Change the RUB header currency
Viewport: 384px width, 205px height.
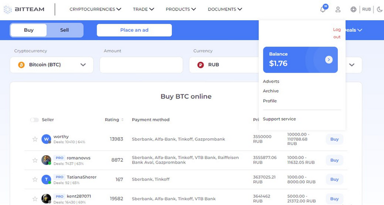[x=366, y=9]
